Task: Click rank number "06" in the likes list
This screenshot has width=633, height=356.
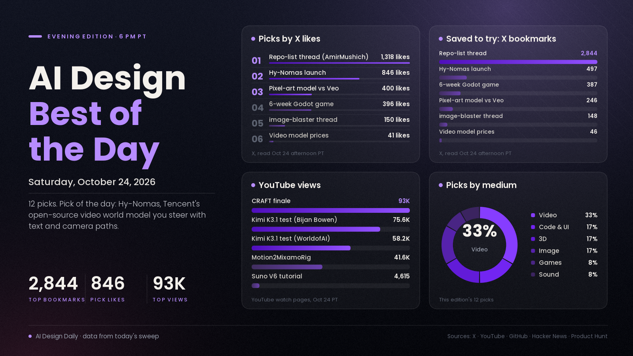Action: 257,139
